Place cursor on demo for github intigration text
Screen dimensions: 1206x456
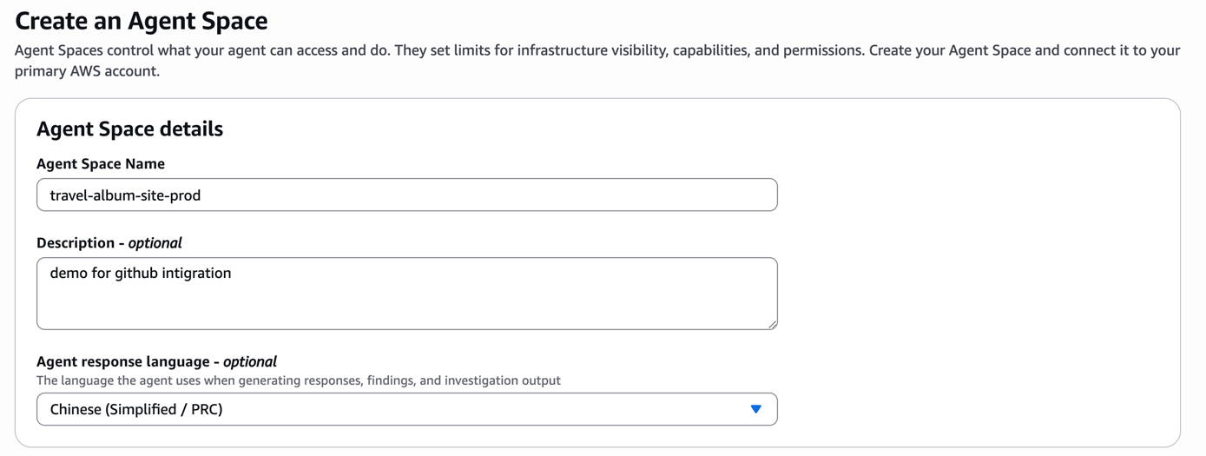(140, 273)
